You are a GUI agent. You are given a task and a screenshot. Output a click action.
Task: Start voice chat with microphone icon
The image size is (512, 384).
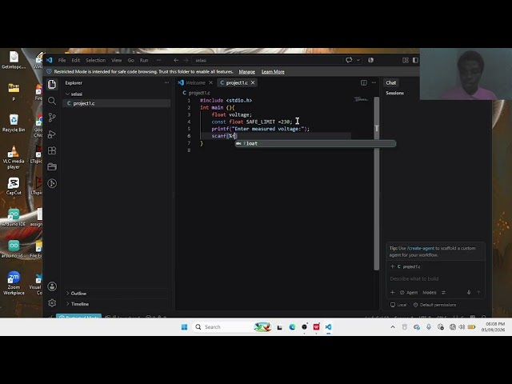[x=469, y=292]
